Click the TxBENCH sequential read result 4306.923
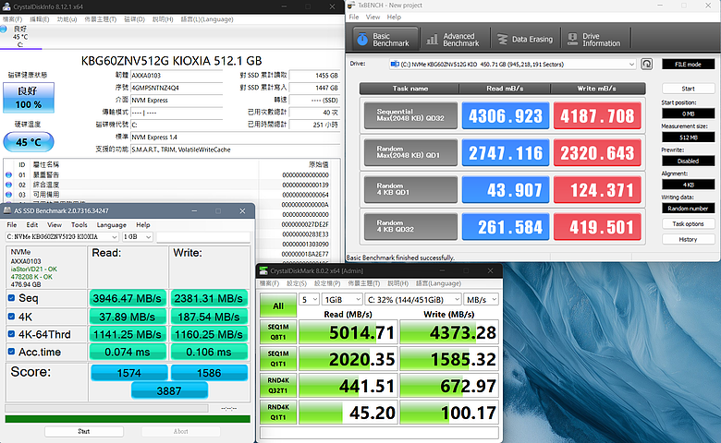Image resolution: width=721 pixels, height=443 pixels. coord(506,115)
